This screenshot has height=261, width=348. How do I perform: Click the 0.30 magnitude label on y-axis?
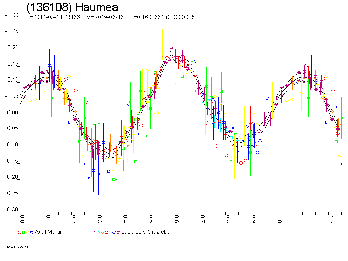point(13,210)
